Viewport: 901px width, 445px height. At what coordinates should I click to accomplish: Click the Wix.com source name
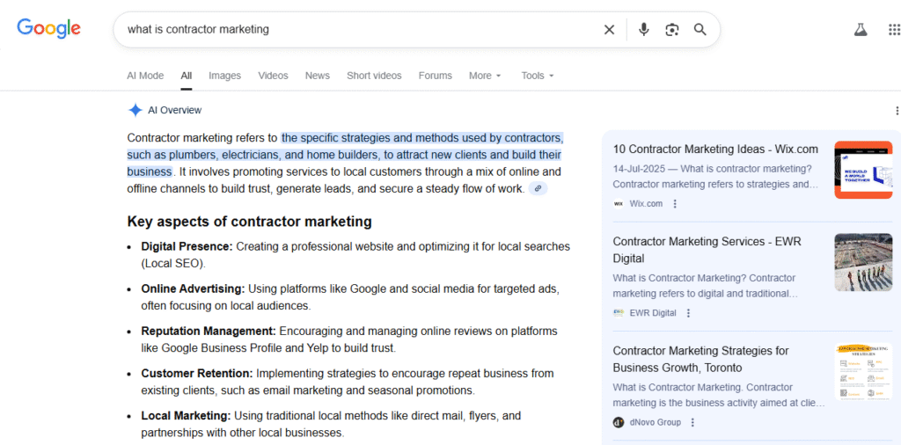(646, 204)
